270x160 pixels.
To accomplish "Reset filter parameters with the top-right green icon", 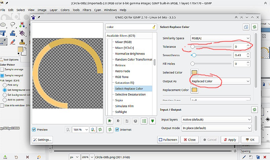I will (255, 27).
